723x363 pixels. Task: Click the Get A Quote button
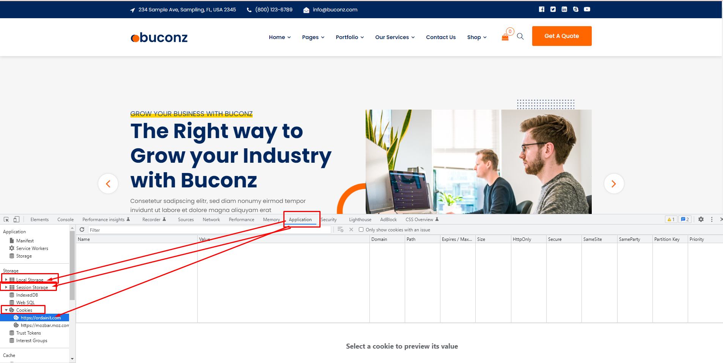(x=562, y=36)
